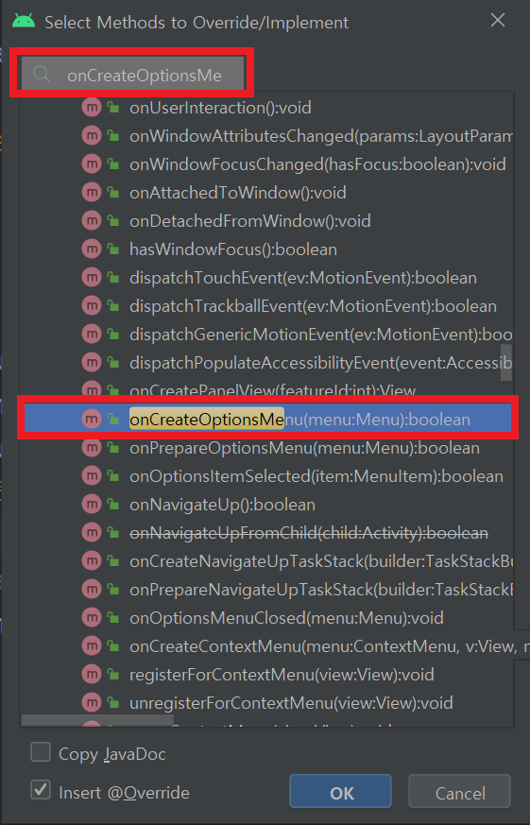The width and height of the screenshot is (530, 825).
Task: Click the horizontal scrollbar thumb under the list
Action: [97, 720]
